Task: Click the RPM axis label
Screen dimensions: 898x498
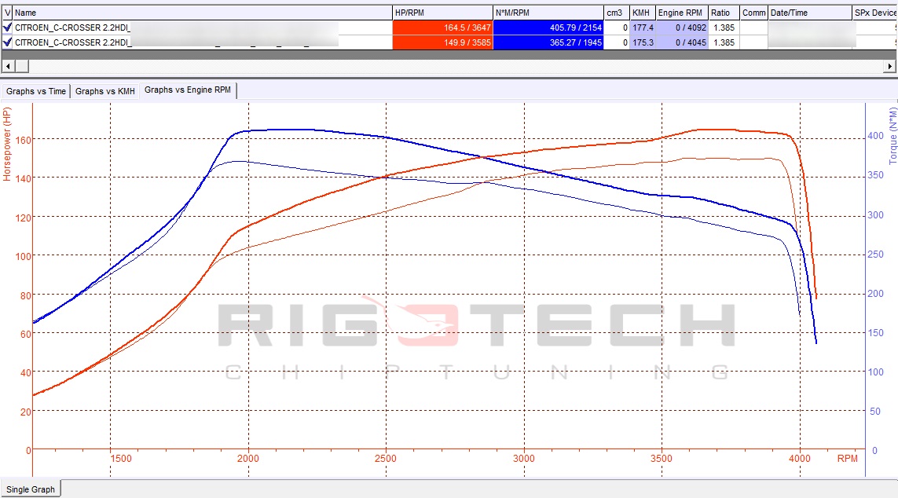Action: tap(847, 459)
